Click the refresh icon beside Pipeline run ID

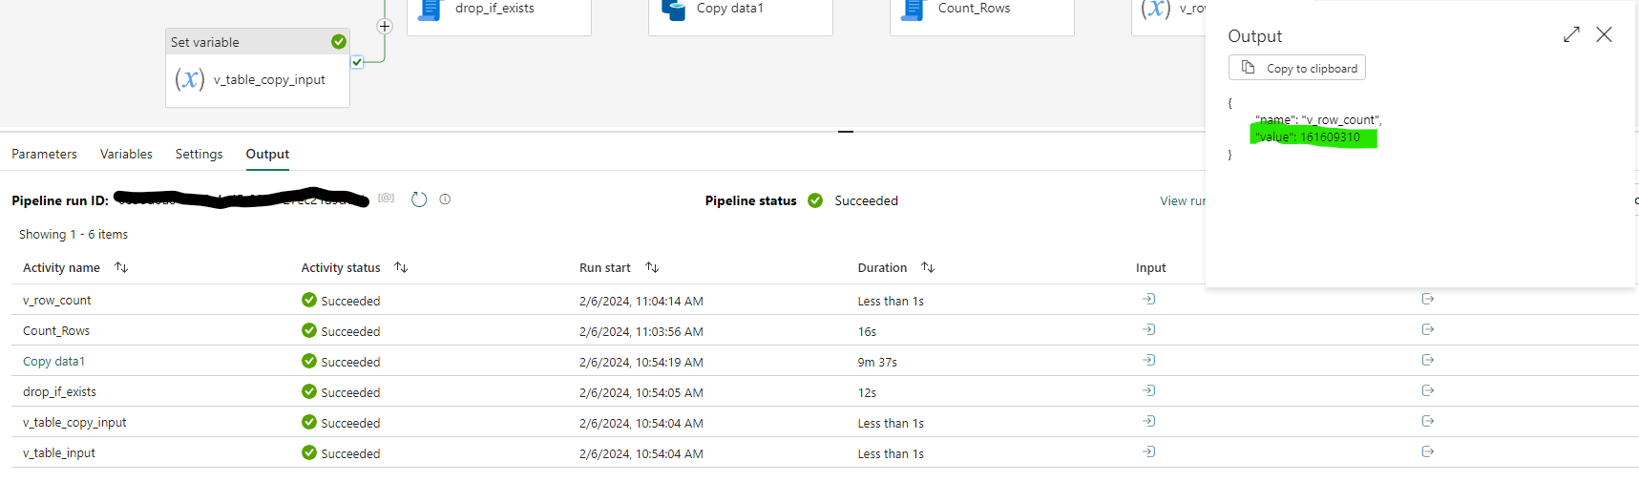tap(419, 199)
